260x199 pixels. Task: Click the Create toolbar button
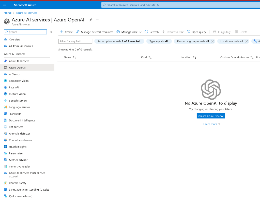point(66,32)
